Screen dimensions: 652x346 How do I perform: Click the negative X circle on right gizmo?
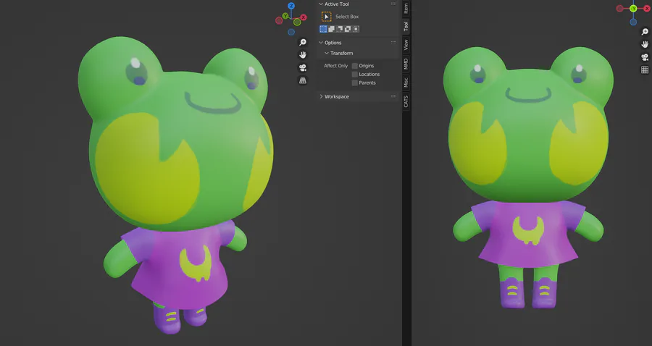tap(619, 8)
